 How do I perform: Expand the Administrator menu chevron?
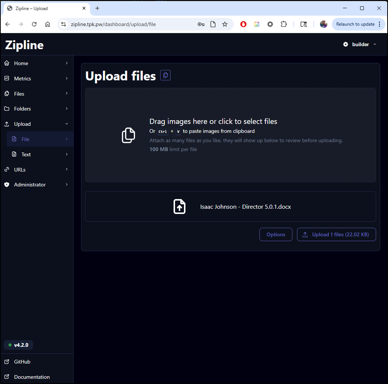(67, 185)
